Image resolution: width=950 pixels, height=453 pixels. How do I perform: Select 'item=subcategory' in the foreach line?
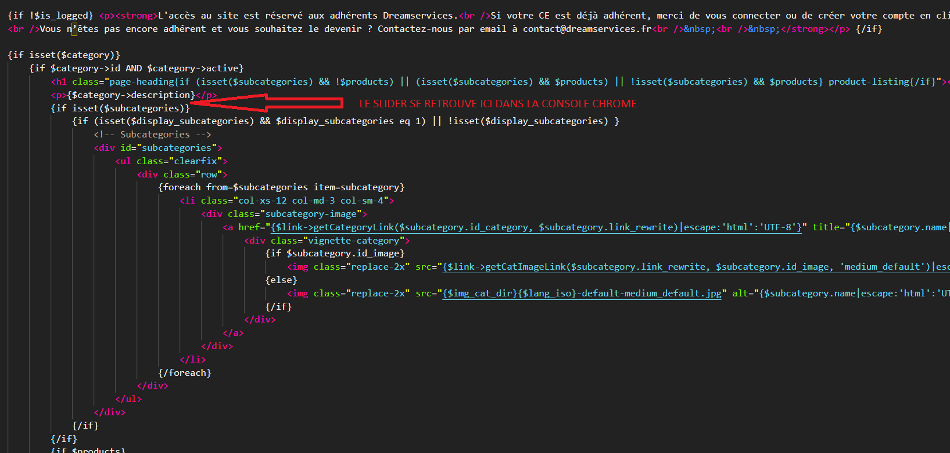(357, 187)
